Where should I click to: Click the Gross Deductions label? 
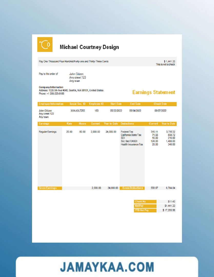[133, 188]
